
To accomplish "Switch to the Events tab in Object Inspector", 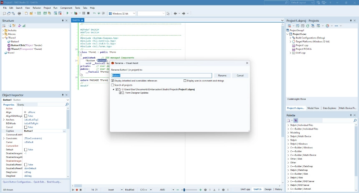I will click(x=20, y=104).
